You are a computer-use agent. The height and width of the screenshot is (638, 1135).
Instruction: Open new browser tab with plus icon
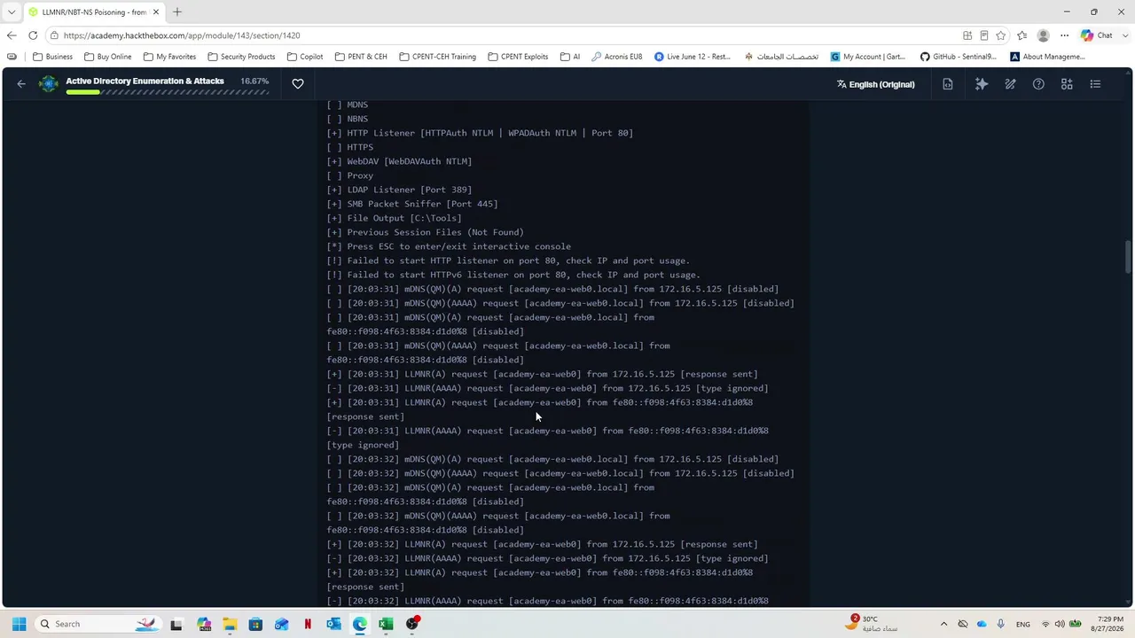[x=177, y=12]
